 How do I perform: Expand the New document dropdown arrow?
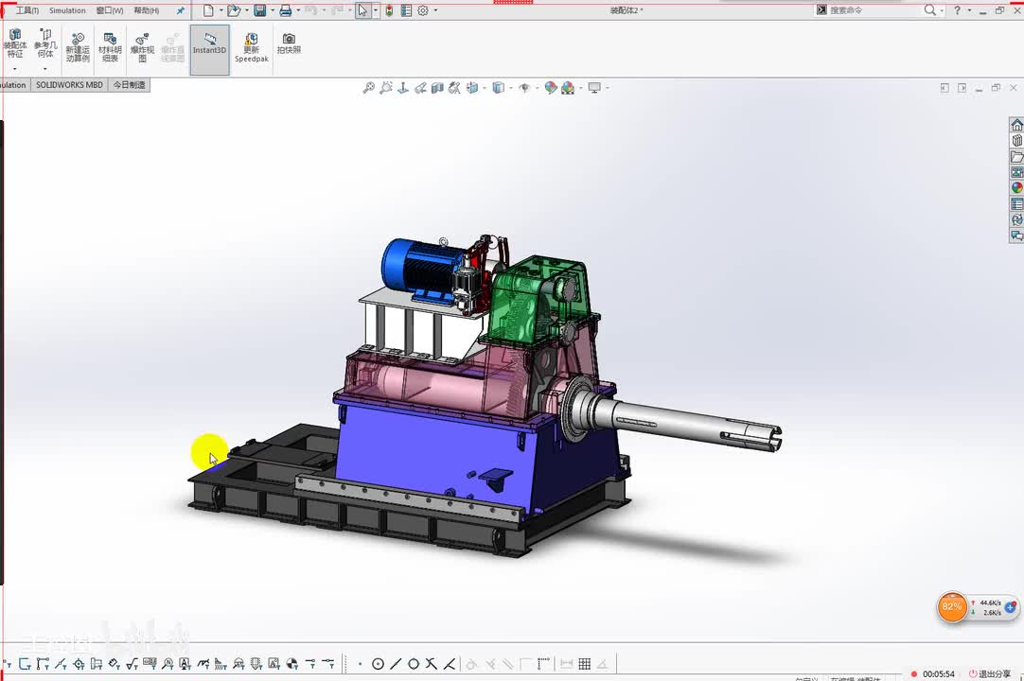pos(221,10)
